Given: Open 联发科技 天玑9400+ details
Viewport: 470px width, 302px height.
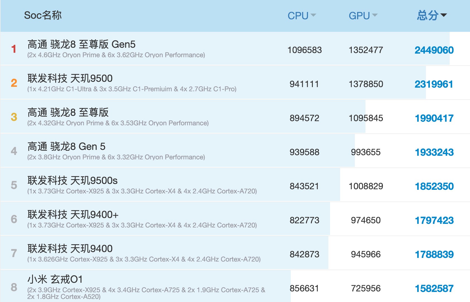Looking at the screenshot, I should [73, 215].
